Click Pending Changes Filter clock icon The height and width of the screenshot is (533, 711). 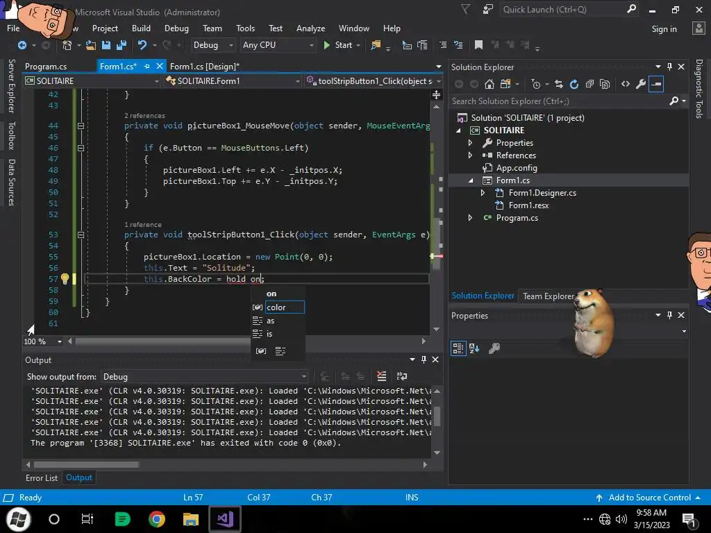tap(536, 84)
